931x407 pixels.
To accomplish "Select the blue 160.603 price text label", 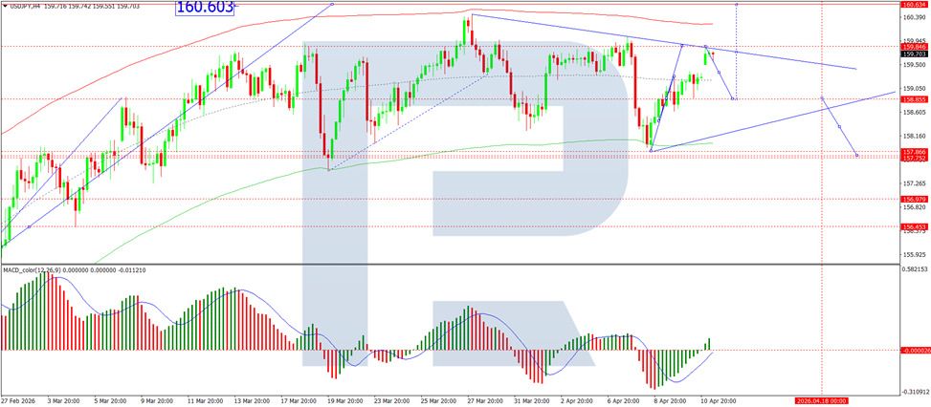I will pyautogui.click(x=205, y=8).
